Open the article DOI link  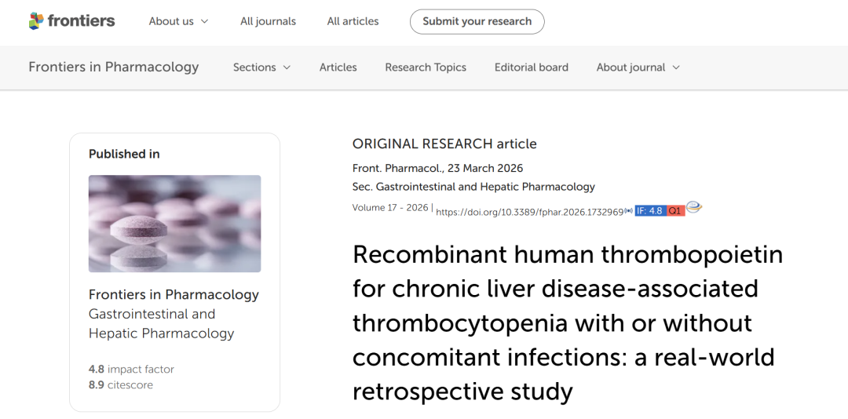click(530, 212)
